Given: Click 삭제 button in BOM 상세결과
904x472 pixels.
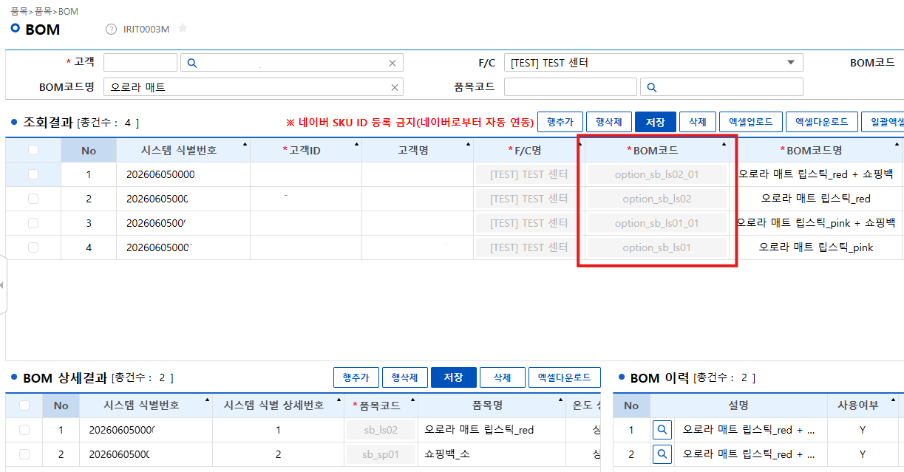Looking at the screenshot, I should (502, 377).
